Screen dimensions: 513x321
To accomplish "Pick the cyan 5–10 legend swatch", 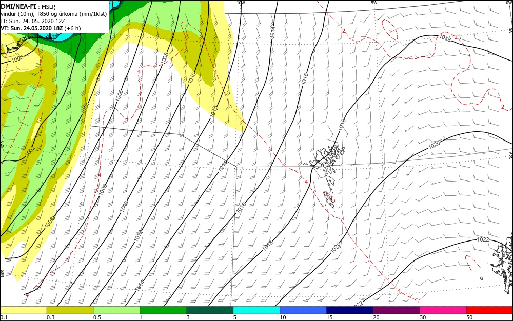I will point(256,310).
